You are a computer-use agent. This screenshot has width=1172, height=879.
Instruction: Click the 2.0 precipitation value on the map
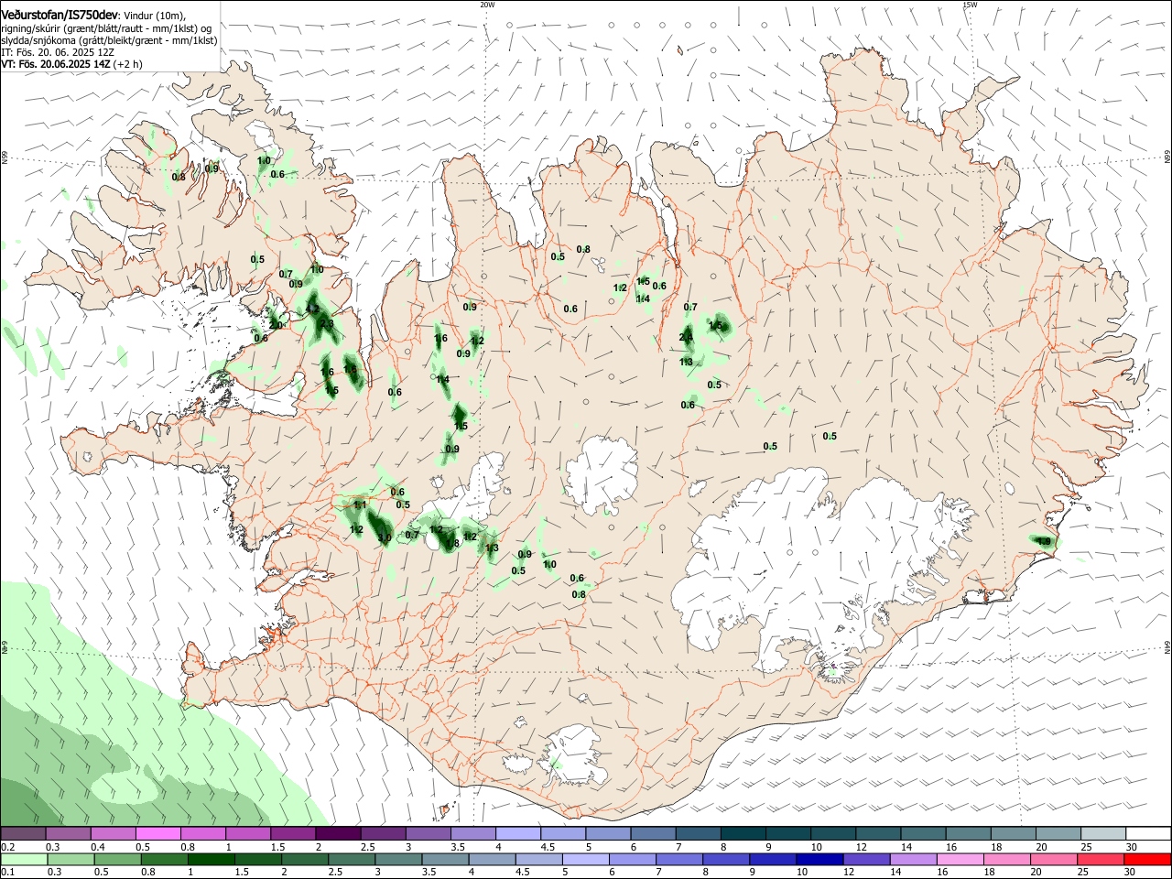pyautogui.click(x=276, y=325)
